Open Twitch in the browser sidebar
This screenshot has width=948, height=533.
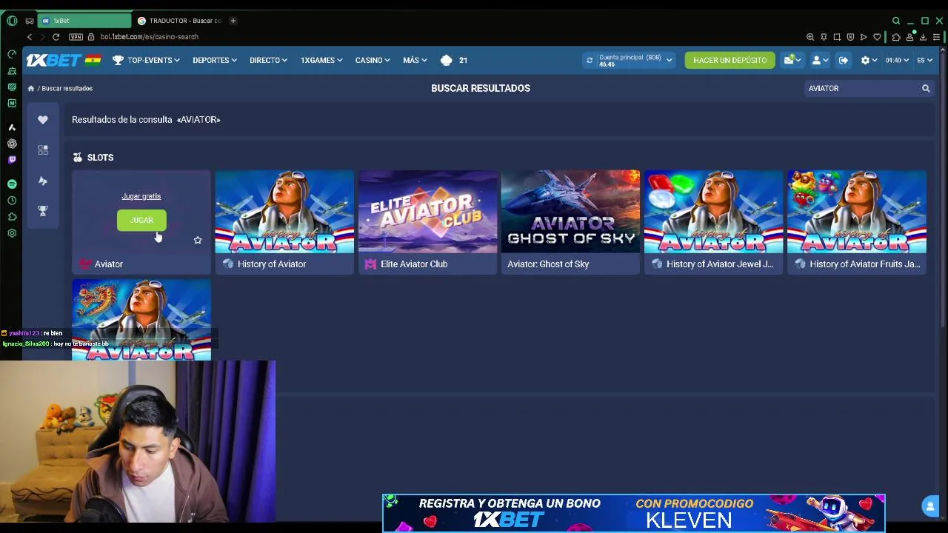point(12,159)
